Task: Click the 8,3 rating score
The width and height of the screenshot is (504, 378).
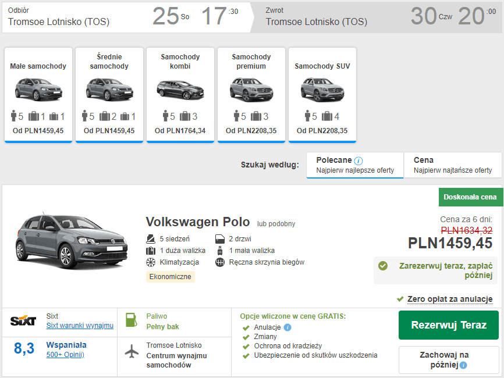Action: 24,348
